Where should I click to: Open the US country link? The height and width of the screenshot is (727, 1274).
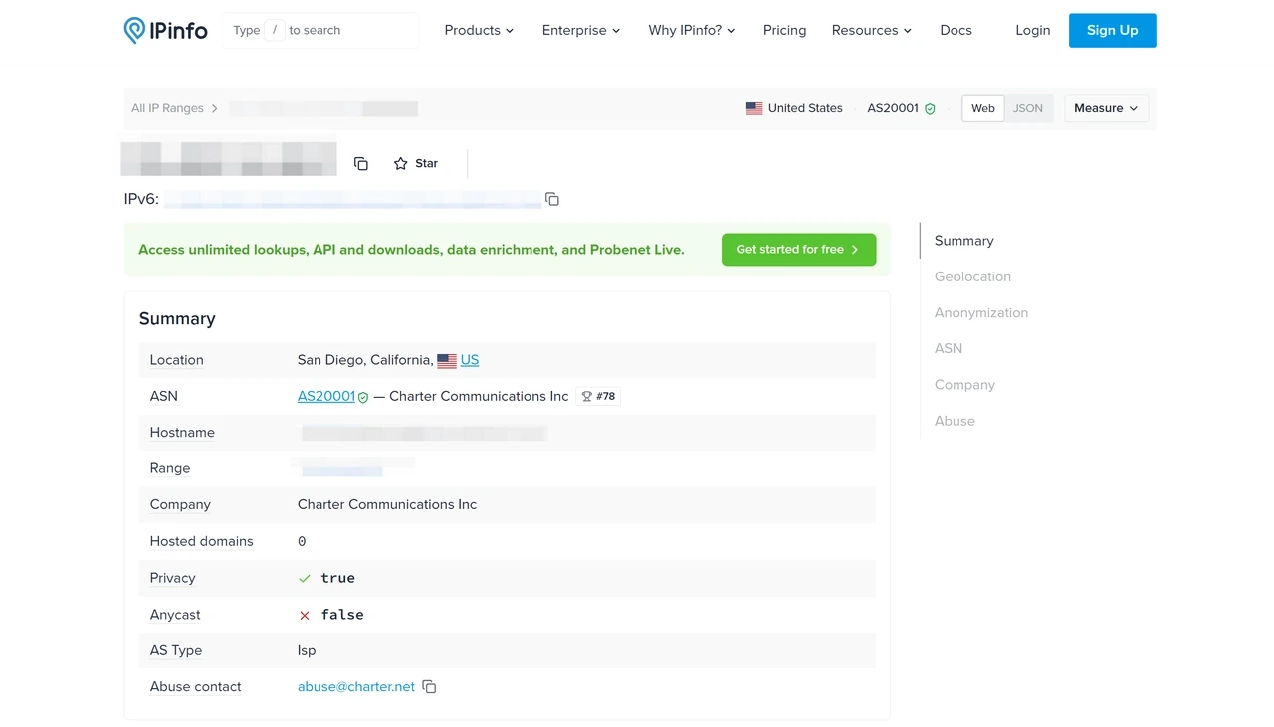point(470,360)
